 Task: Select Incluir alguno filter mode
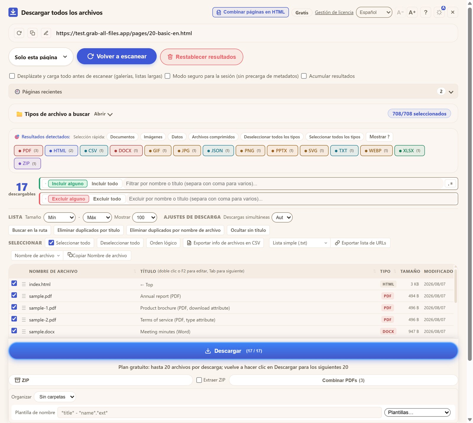point(68,184)
